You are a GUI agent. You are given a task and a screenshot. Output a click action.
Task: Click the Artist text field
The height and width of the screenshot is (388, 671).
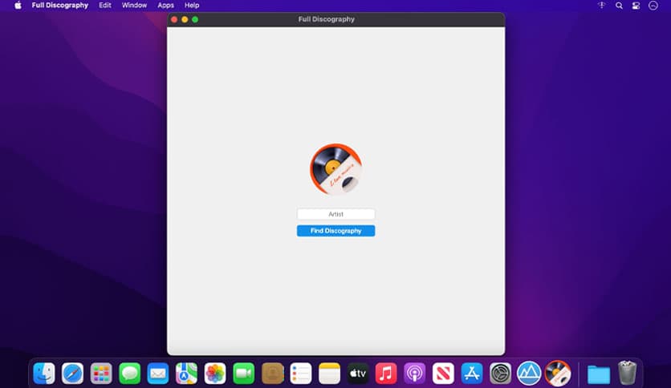pos(335,214)
